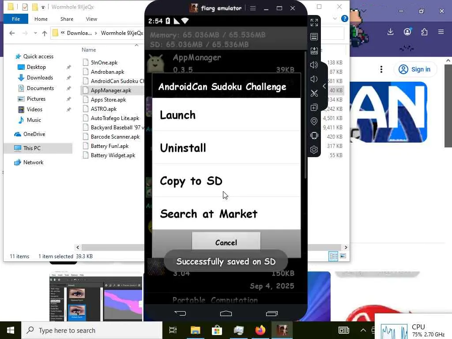Screen dimensions: 452x339
Task: Select the 5InOne.apk file
Action: (x=104, y=63)
